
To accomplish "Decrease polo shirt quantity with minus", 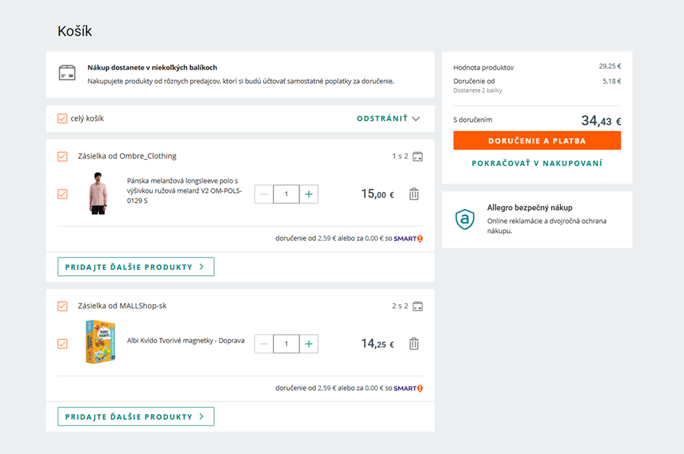I will [264, 194].
